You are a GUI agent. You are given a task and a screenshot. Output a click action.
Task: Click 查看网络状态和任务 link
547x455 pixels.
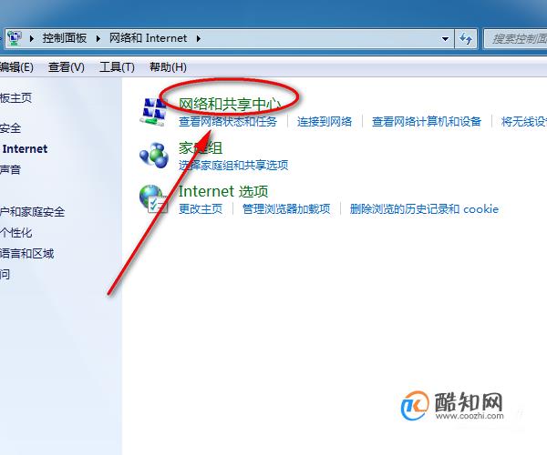(228, 122)
